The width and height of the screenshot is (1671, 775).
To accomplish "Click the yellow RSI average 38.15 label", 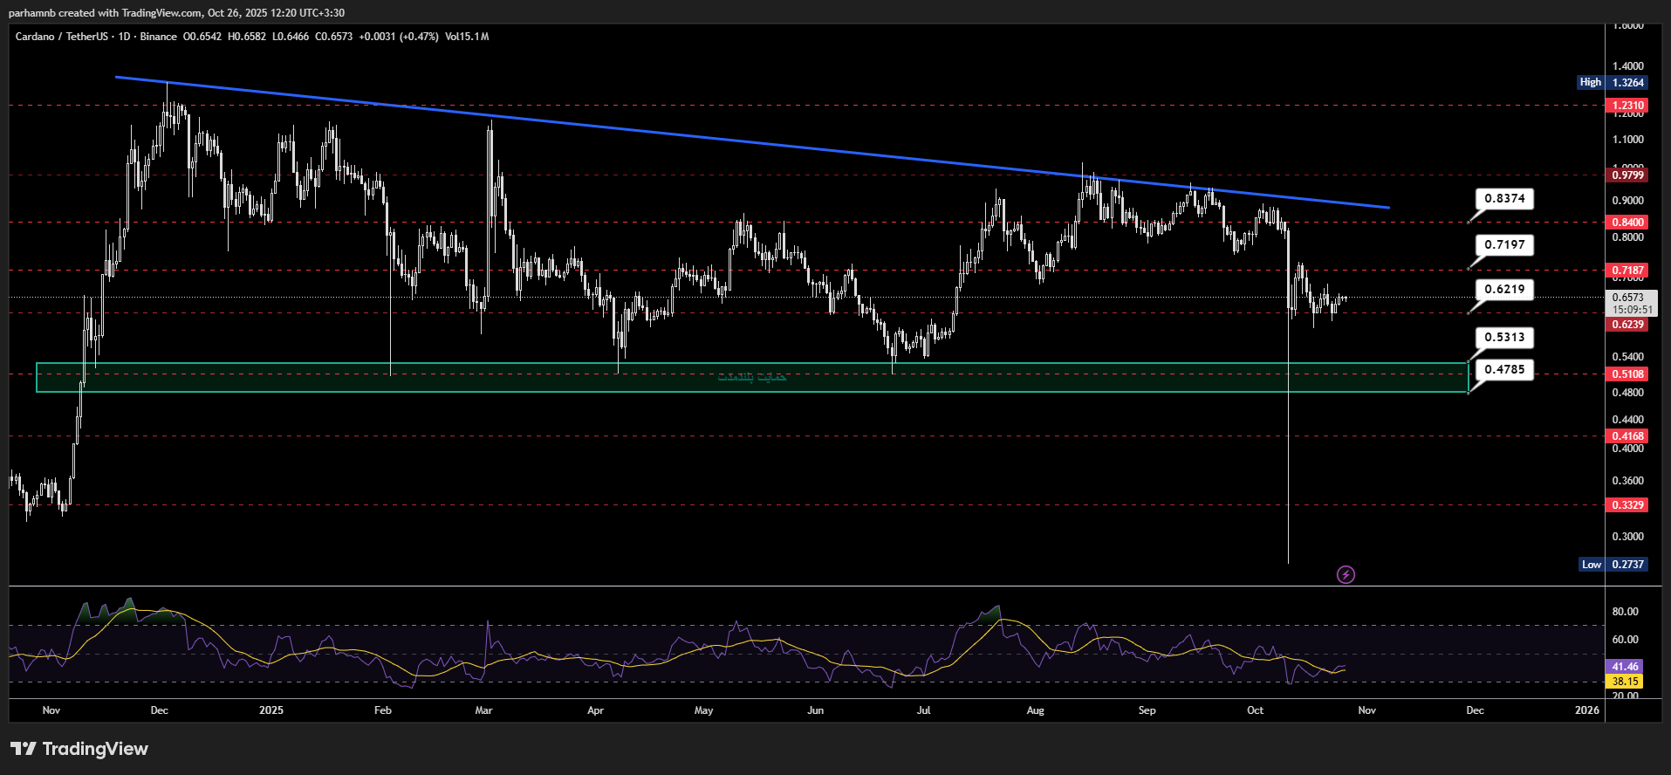I will (x=1624, y=682).
